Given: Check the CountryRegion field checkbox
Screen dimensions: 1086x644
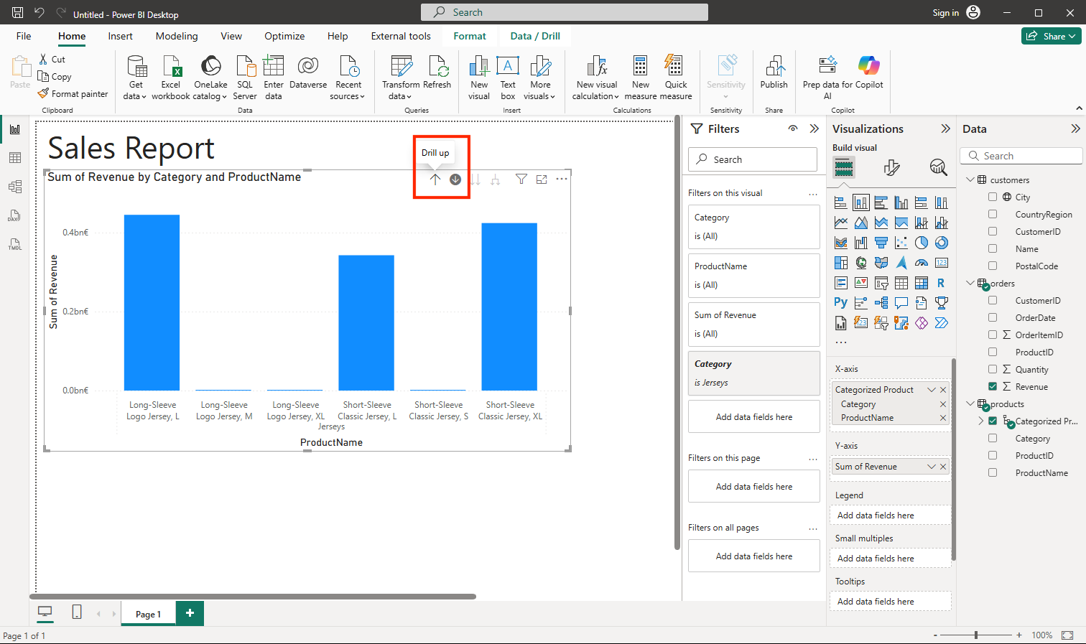Looking at the screenshot, I should (x=993, y=214).
